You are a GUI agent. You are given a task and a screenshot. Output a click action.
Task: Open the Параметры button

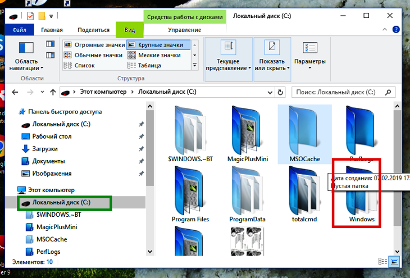pyautogui.click(x=310, y=55)
